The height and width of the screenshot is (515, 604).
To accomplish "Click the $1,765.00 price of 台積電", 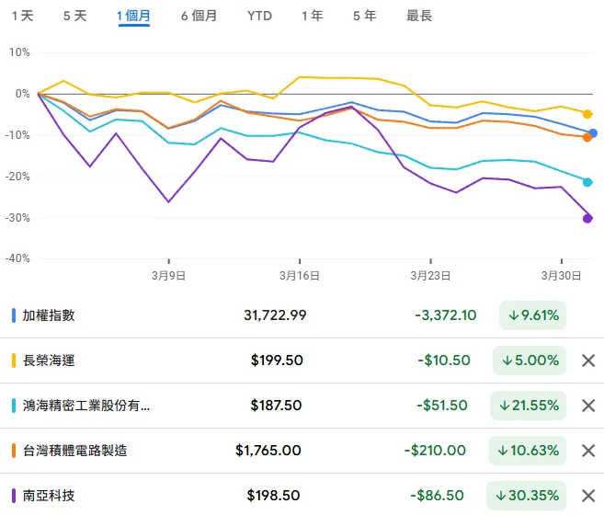I will 268,451.
